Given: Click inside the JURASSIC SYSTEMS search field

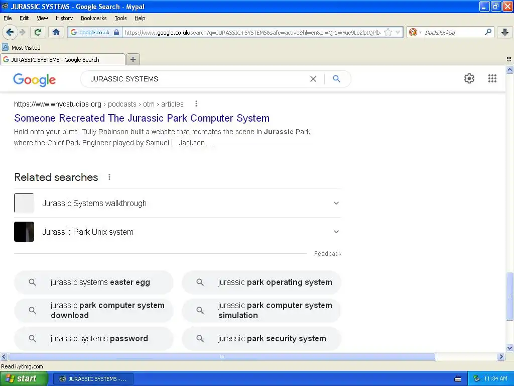Looking at the screenshot, I should (x=197, y=79).
